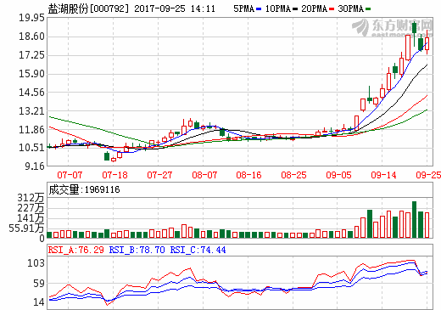Image resolution: width=441 pixels, height=310 pixels.
Task: Click the green 30PMA legend color swatch
Action: click(368, 9)
